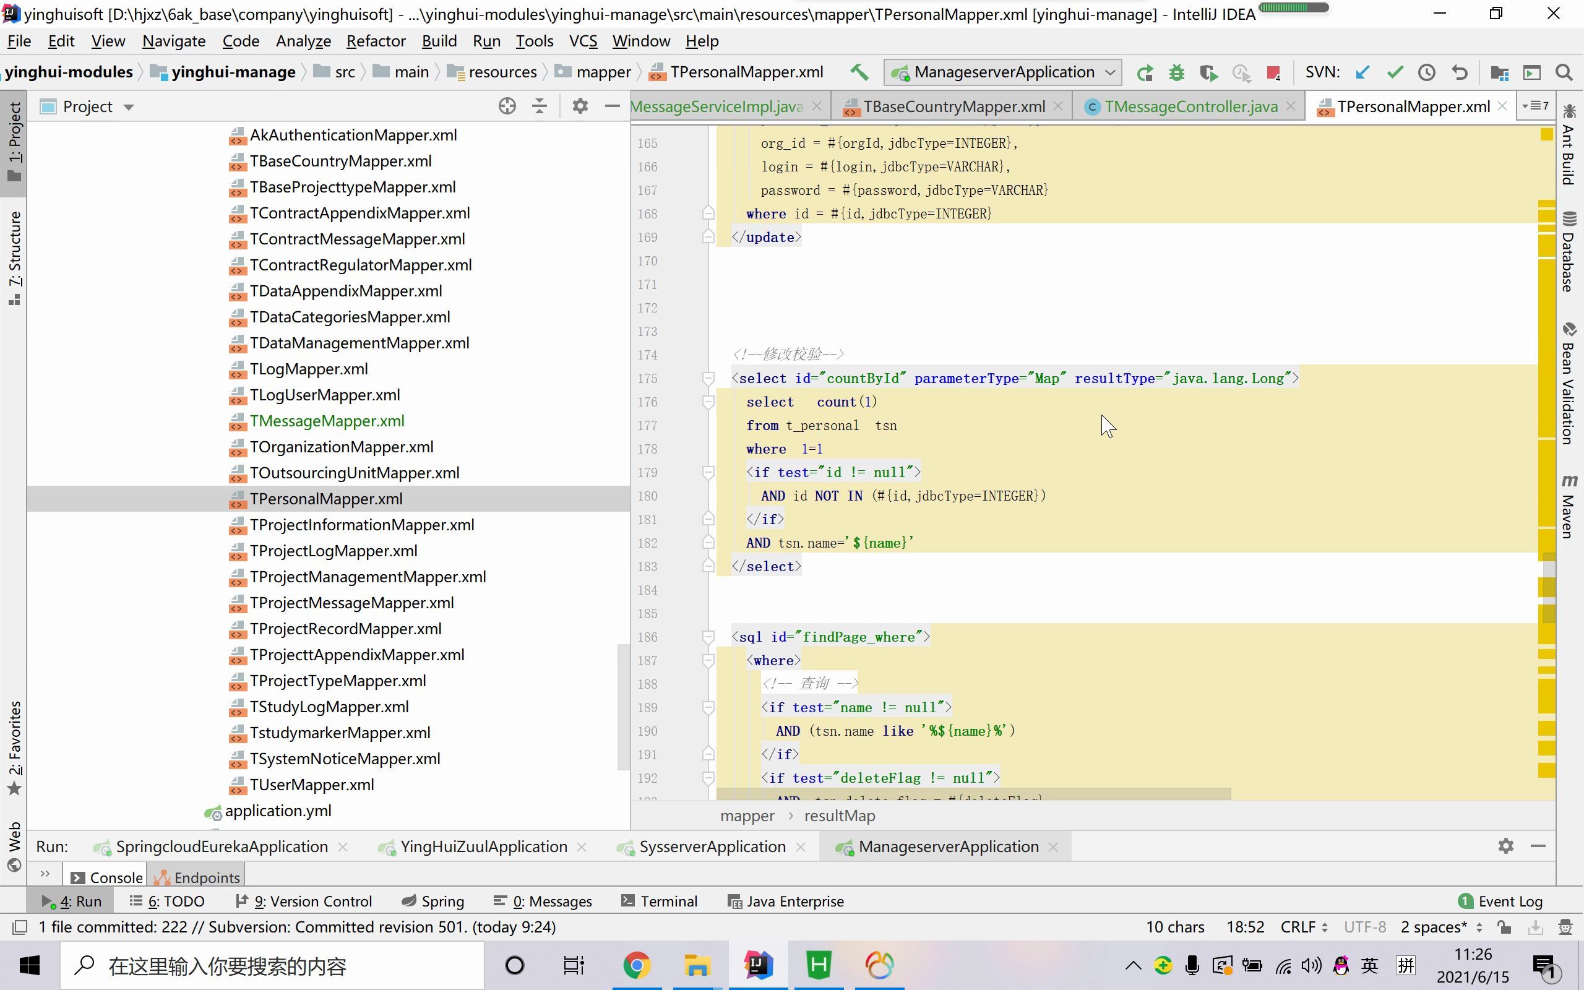Toggle the read-only lock icon in status bar
1584x990 pixels.
[1504, 927]
